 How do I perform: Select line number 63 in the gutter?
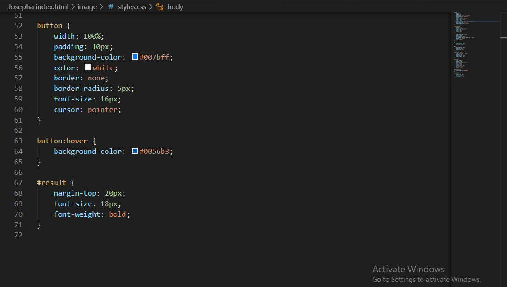point(18,141)
